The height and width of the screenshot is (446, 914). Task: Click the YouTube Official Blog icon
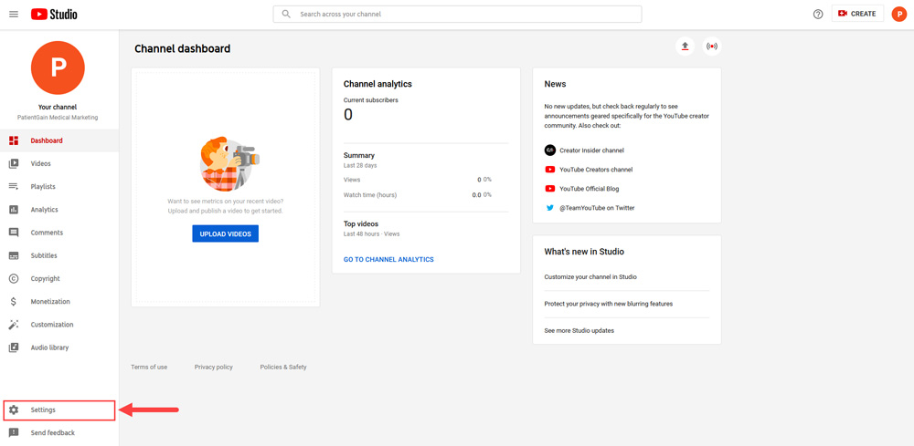click(x=549, y=189)
